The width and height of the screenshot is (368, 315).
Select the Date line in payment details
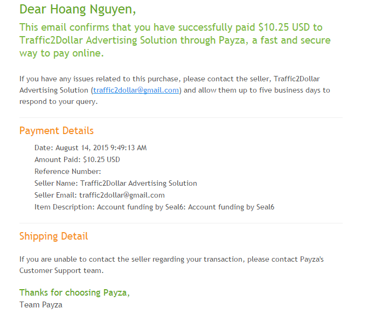click(91, 148)
